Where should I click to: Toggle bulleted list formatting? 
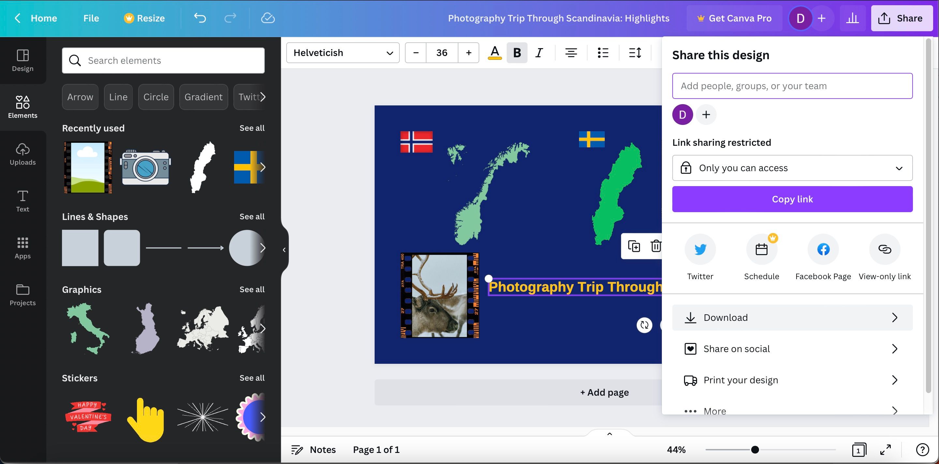pos(603,53)
